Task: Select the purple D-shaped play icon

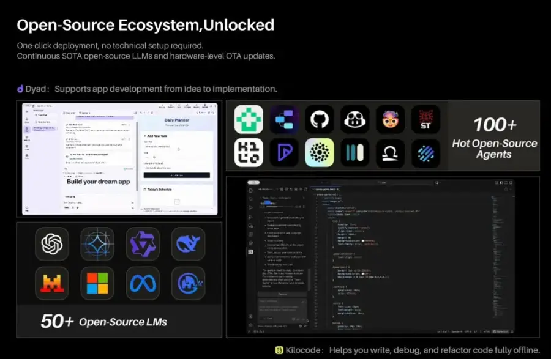Action: click(284, 153)
